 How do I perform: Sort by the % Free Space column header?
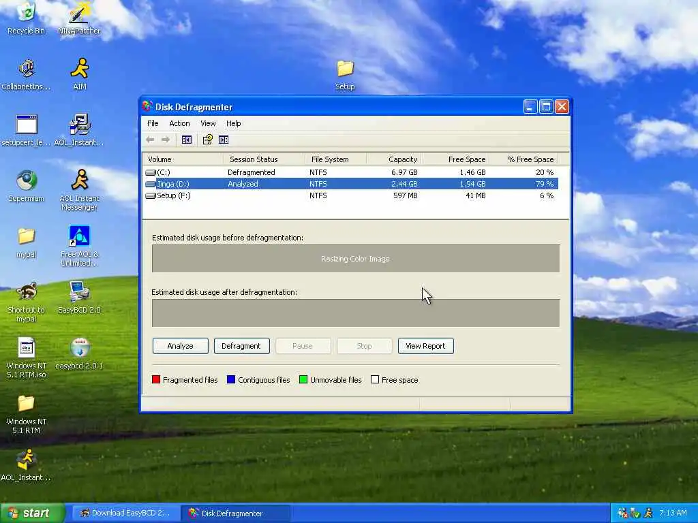(523, 159)
